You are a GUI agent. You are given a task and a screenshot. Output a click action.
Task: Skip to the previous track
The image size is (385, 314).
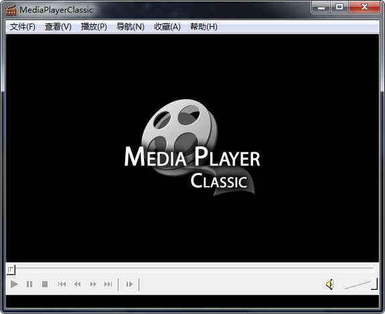pyautogui.click(x=62, y=284)
